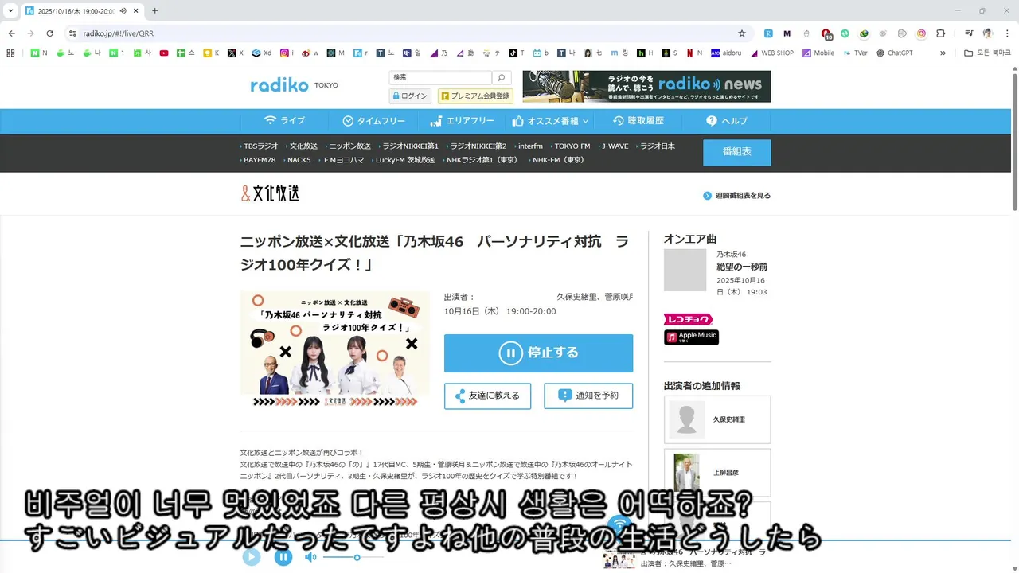Expand the オススメ番組 dropdown menu
This screenshot has height=573, width=1019.
[x=551, y=121]
